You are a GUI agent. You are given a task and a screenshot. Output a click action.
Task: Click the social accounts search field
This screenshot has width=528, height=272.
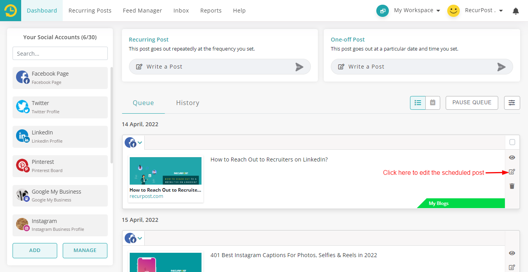(x=60, y=54)
